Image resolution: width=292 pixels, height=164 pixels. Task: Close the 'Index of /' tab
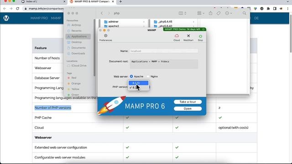pyautogui.click(x=64, y=2)
